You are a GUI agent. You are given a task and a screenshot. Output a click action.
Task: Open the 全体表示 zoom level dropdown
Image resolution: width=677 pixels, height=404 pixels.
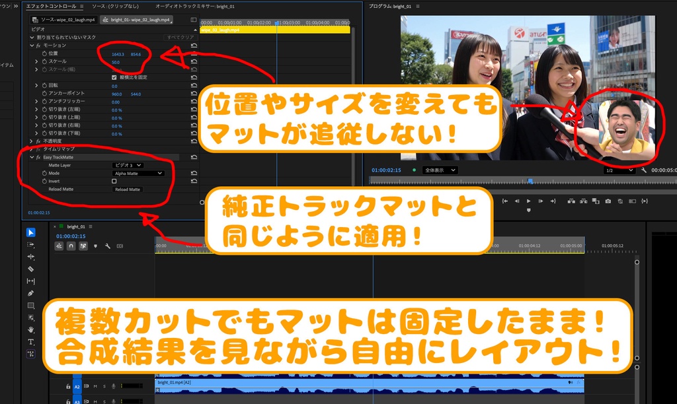coord(440,170)
